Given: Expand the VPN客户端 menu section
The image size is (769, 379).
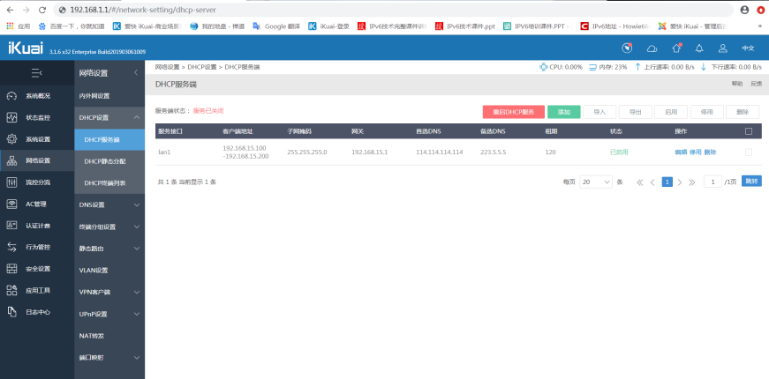Looking at the screenshot, I should [x=137, y=292].
